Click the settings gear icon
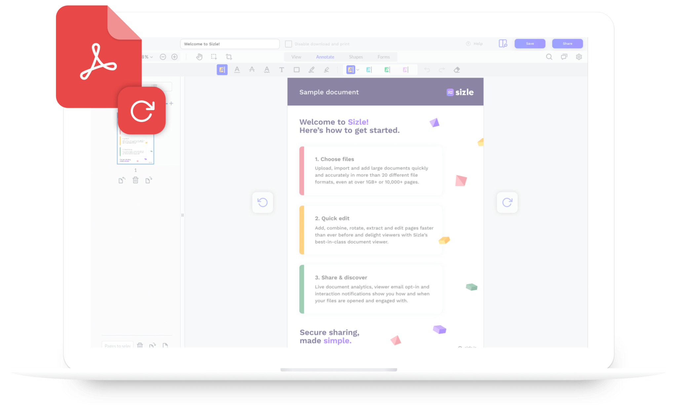The width and height of the screenshot is (677, 405). pyautogui.click(x=578, y=57)
